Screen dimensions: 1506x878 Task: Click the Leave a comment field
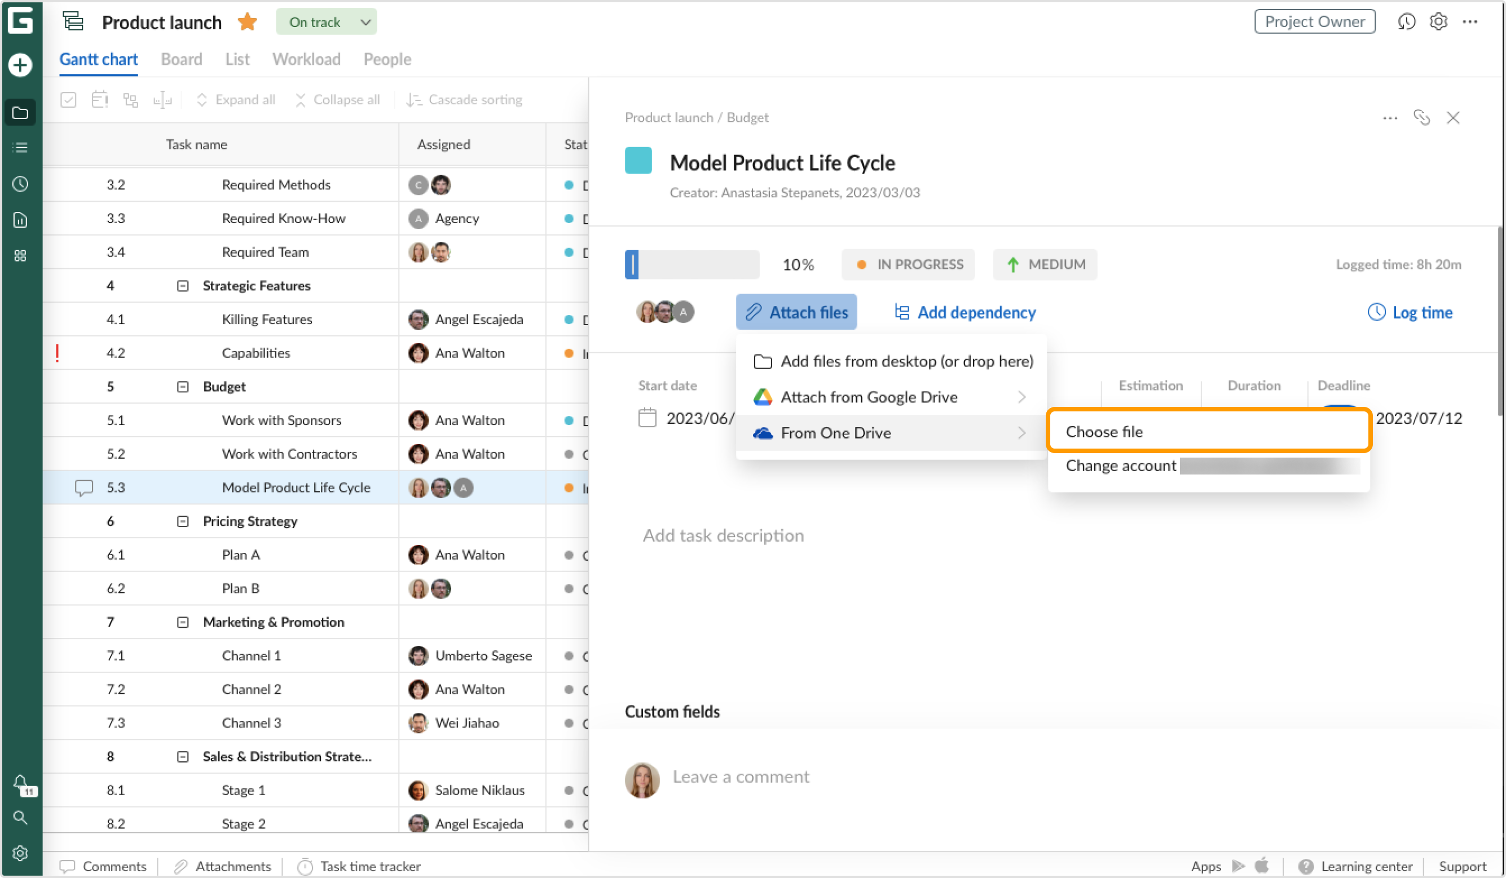coord(741,777)
